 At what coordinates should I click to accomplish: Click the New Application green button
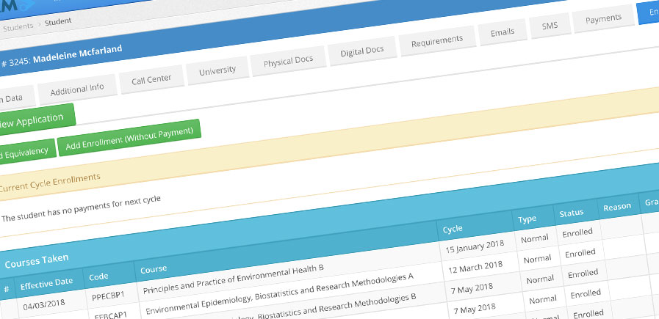click(x=36, y=120)
